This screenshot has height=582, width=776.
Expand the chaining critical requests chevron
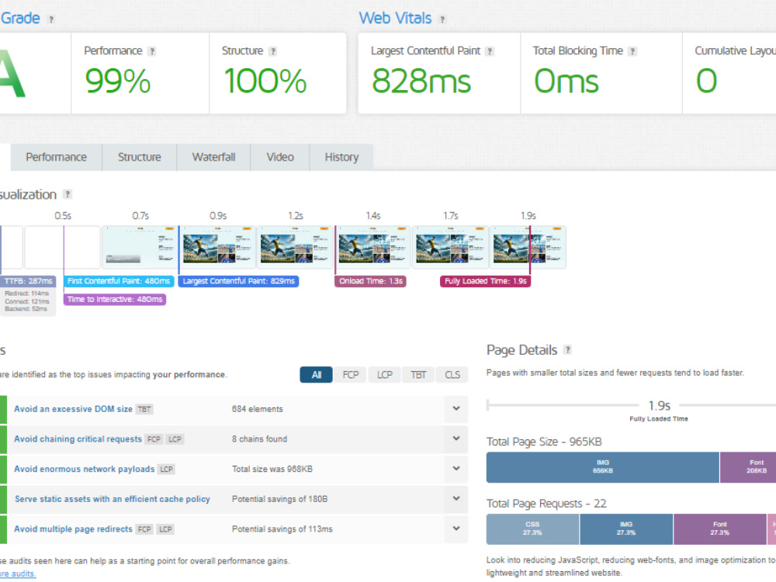click(456, 439)
